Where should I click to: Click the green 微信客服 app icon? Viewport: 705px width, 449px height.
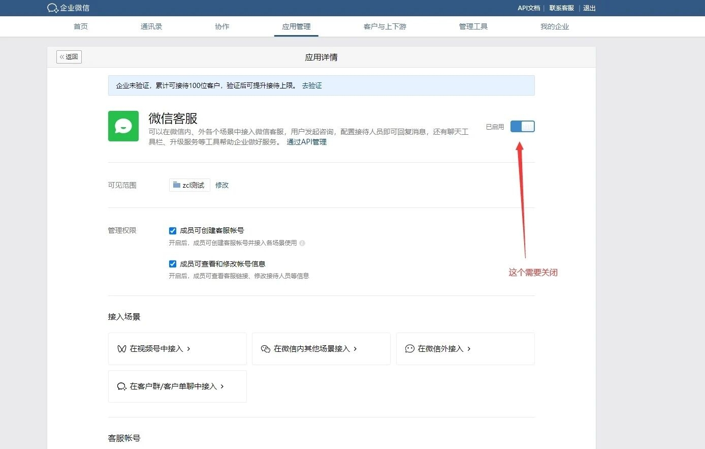[x=123, y=126]
